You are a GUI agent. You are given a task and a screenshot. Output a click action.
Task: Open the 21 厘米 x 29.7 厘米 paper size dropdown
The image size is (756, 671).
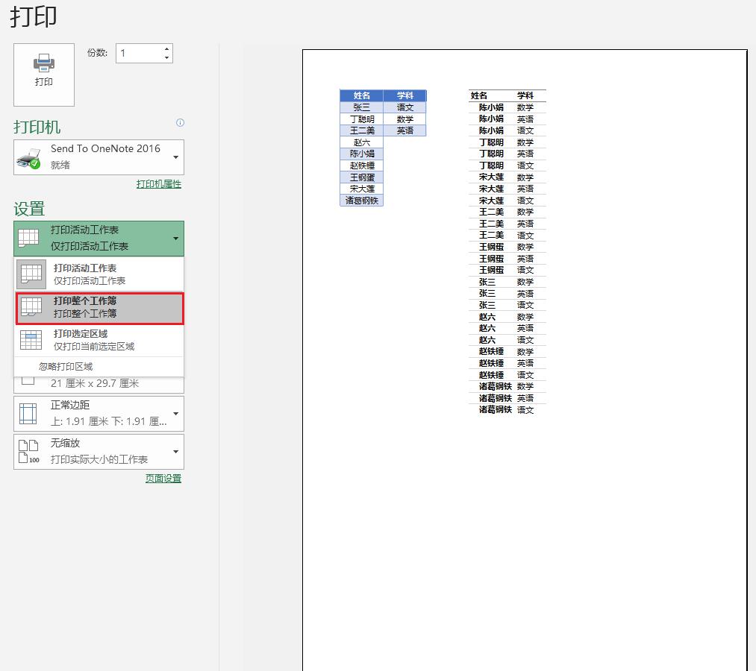pyautogui.click(x=99, y=385)
